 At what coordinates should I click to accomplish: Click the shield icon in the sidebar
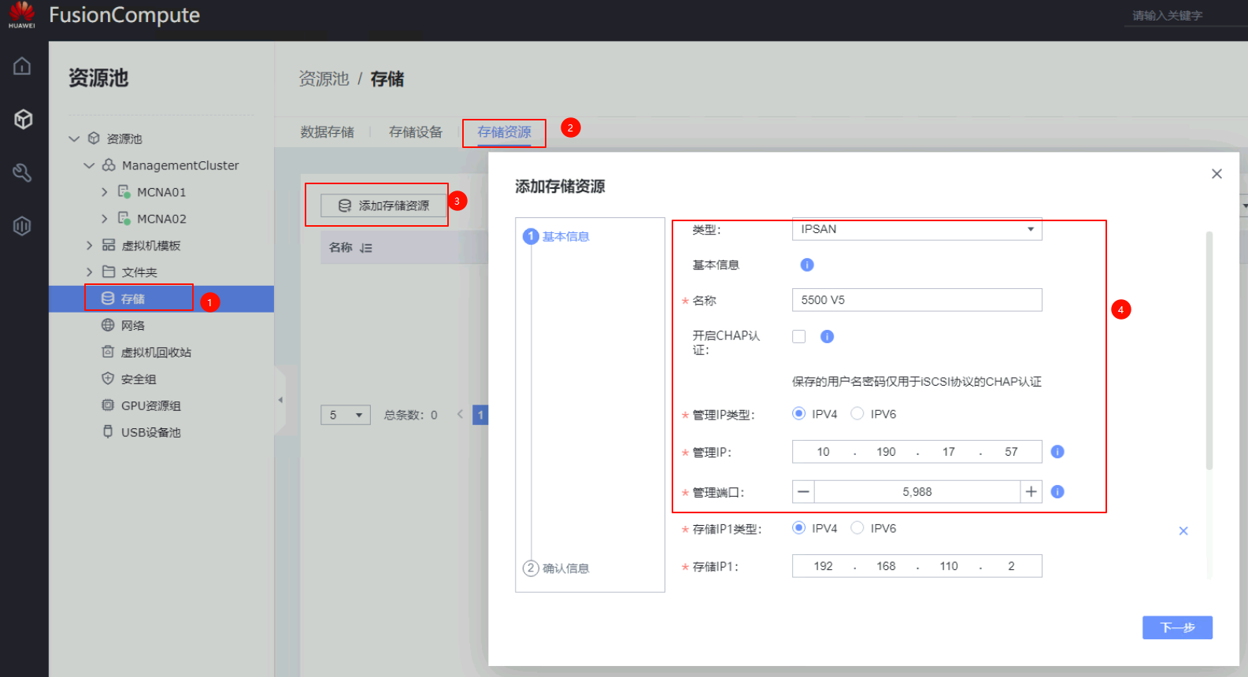(x=22, y=226)
